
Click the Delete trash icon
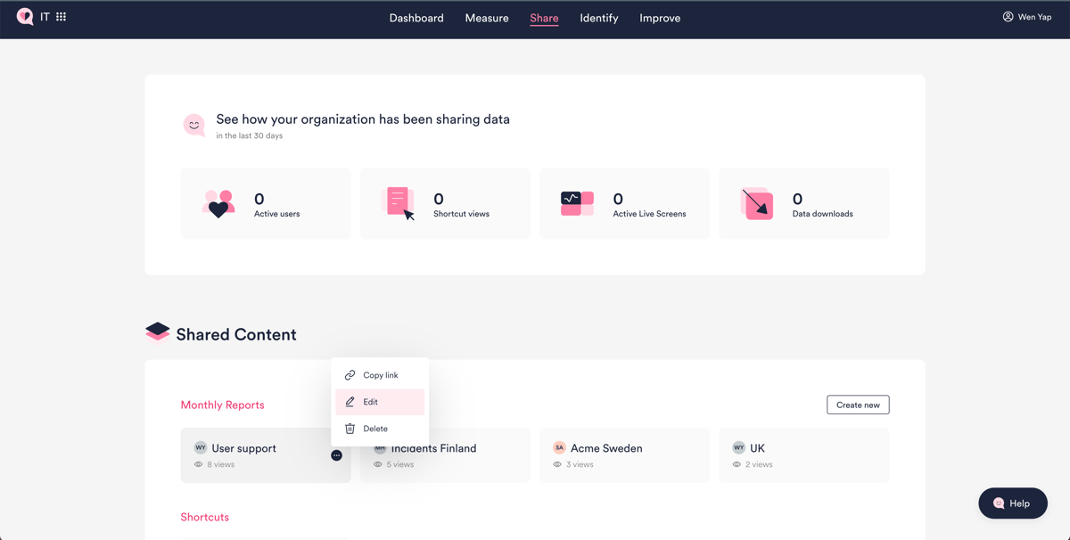(x=350, y=428)
